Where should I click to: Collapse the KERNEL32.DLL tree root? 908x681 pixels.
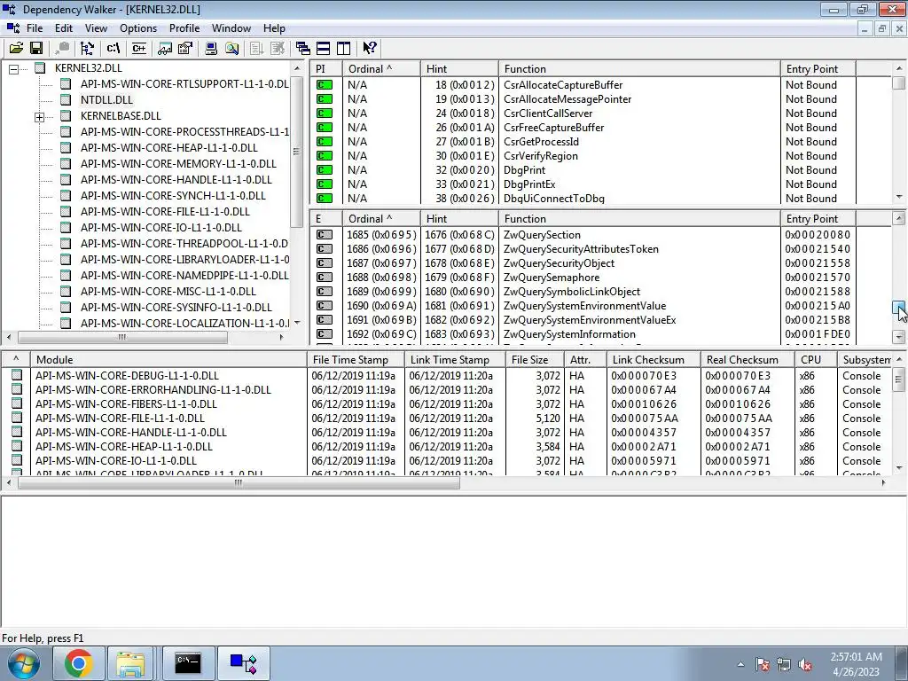pyautogui.click(x=14, y=69)
